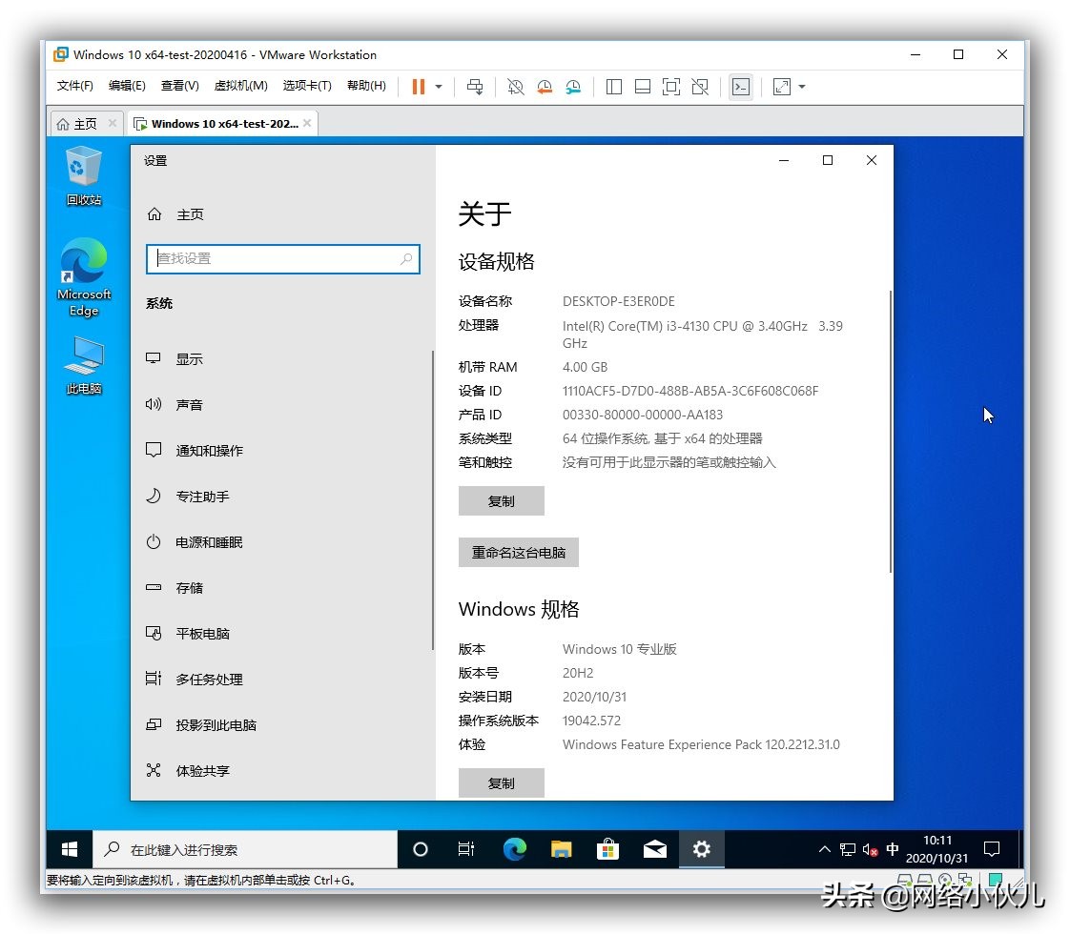Copy device specs with the 复制 button
The height and width of the screenshot is (934, 1070).
502,500
